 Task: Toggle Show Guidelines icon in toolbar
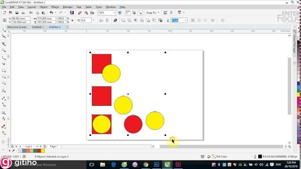(141, 13)
